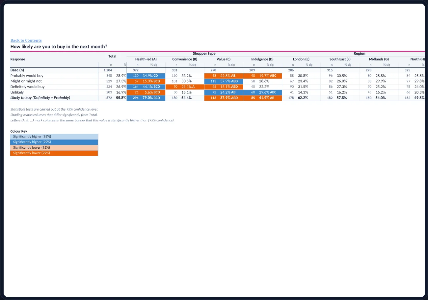Select the Significantly higher (95%) colour key swatch

tap(54, 137)
